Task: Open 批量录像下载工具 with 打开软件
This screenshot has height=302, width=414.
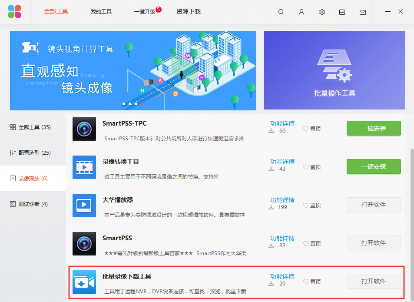Action: pos(374,282)
